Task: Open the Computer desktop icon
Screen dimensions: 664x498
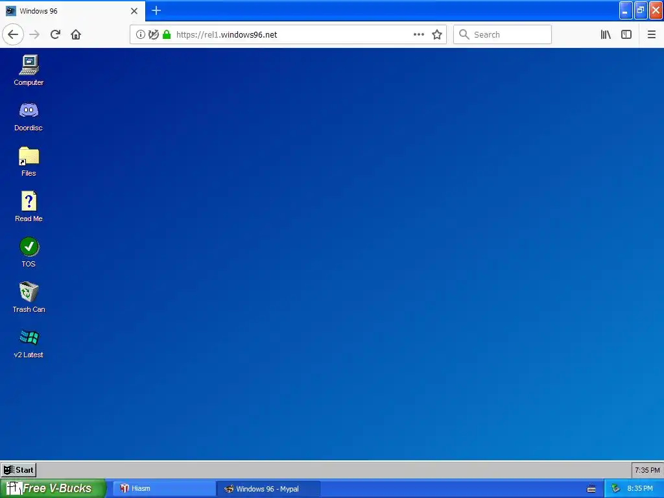Action: coord(29,70)
